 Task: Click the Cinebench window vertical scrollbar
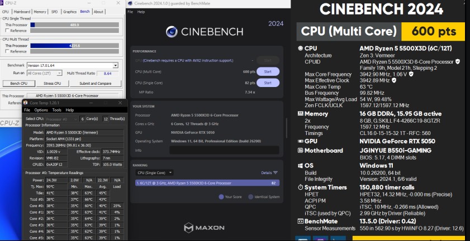coord(287,129)
